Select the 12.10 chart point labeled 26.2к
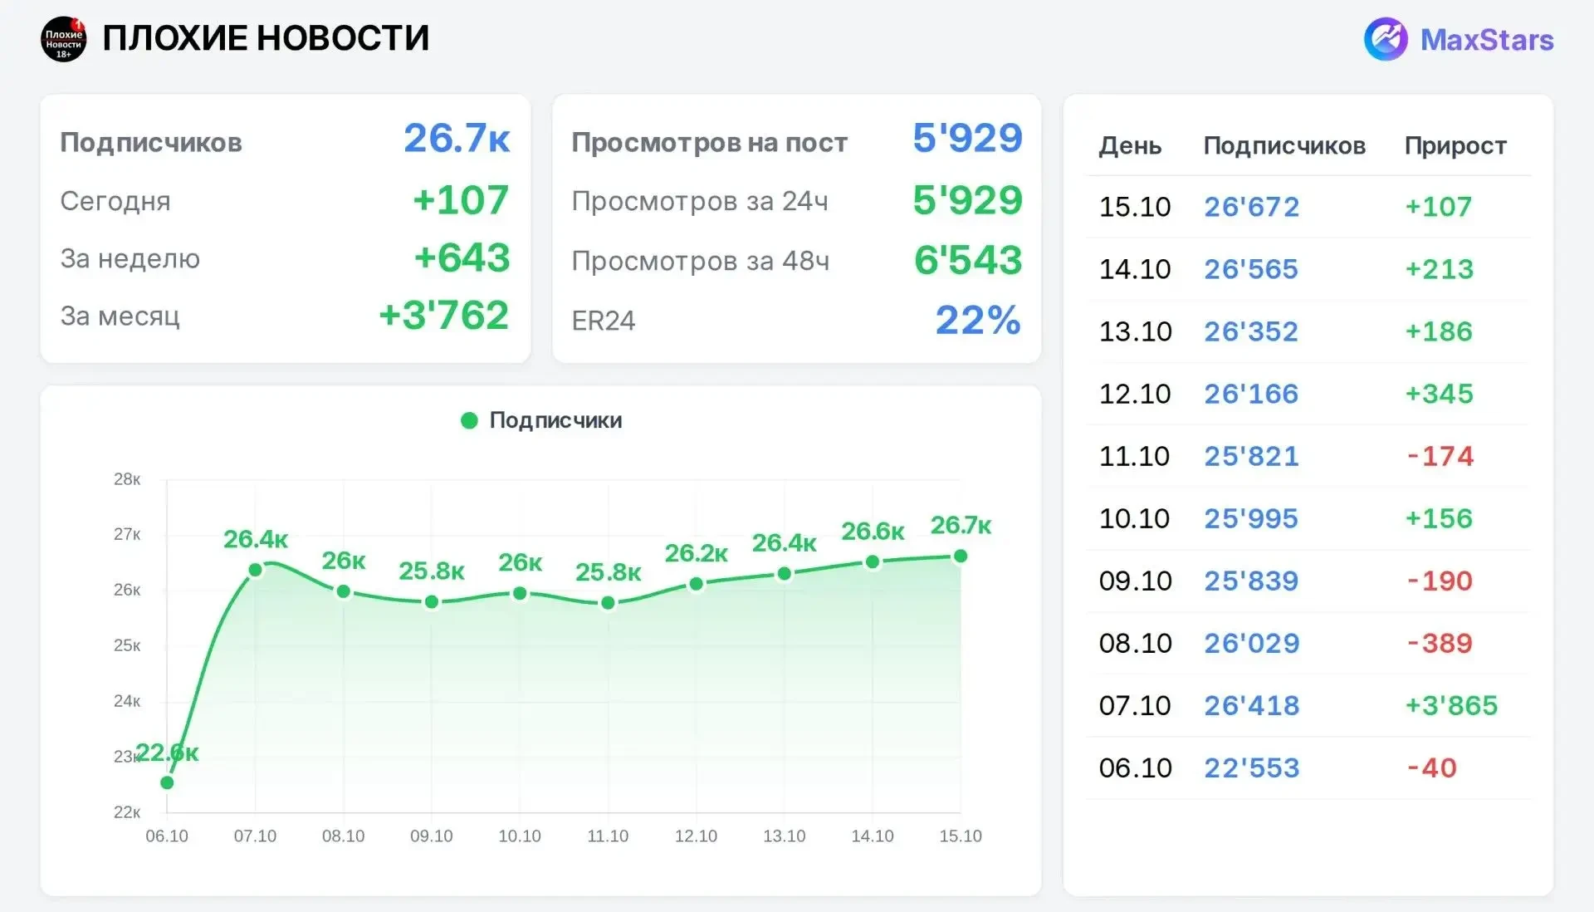The width and height of the screenshot is (1594, 912). pos(697,584)
